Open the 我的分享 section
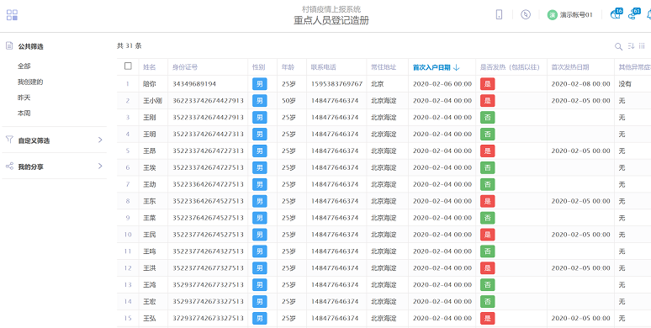The height and width of the screenshot is (328, 651). (54, 167)
